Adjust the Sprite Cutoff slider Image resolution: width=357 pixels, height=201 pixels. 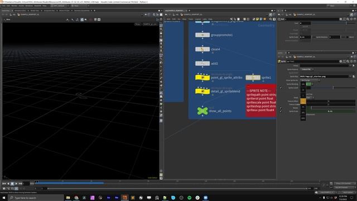333,88
